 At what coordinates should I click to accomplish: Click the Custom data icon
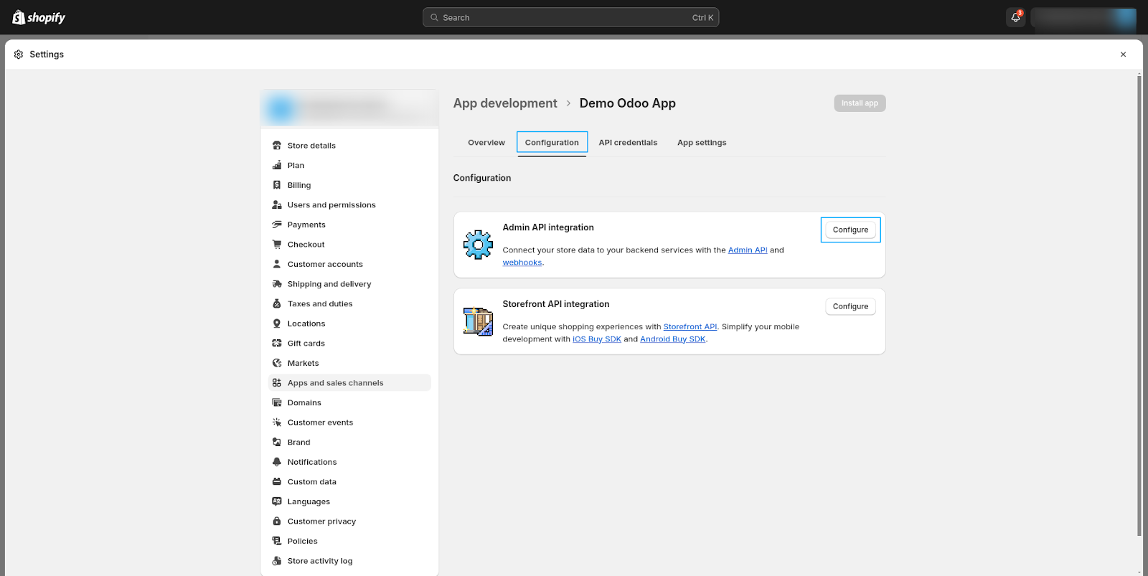[277, 482]
